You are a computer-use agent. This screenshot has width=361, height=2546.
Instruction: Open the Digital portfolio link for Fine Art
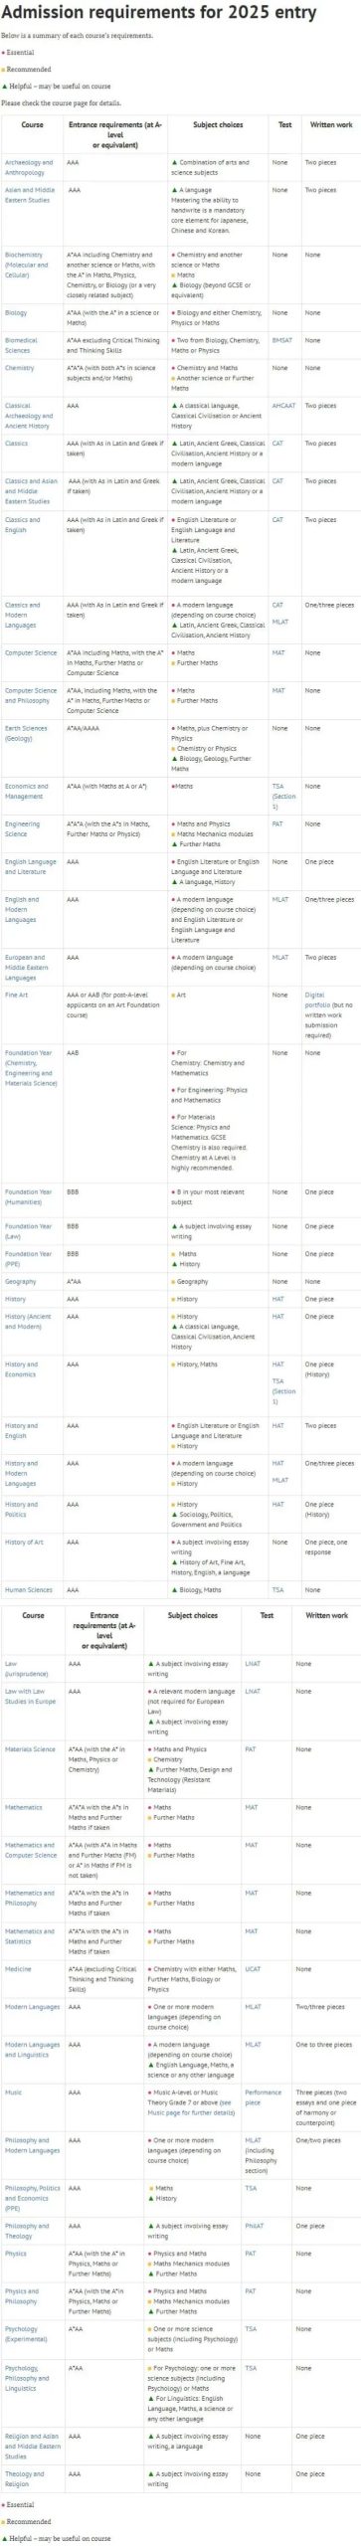pyautogui.click(x=315, y=1000)
